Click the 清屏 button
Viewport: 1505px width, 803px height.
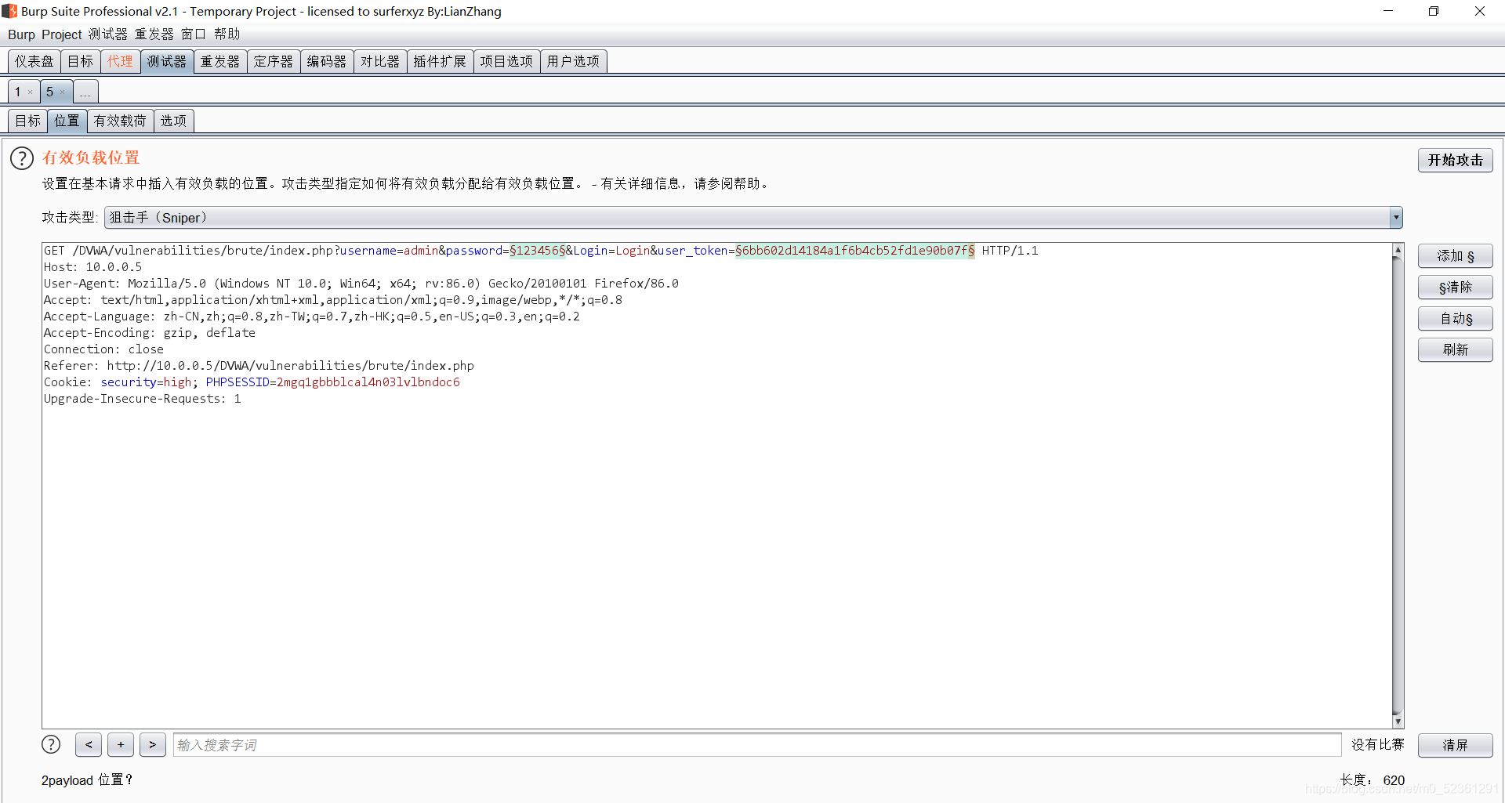tap(1455, 745)
